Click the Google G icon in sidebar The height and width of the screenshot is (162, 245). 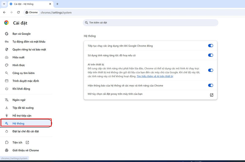pos(6,34)
